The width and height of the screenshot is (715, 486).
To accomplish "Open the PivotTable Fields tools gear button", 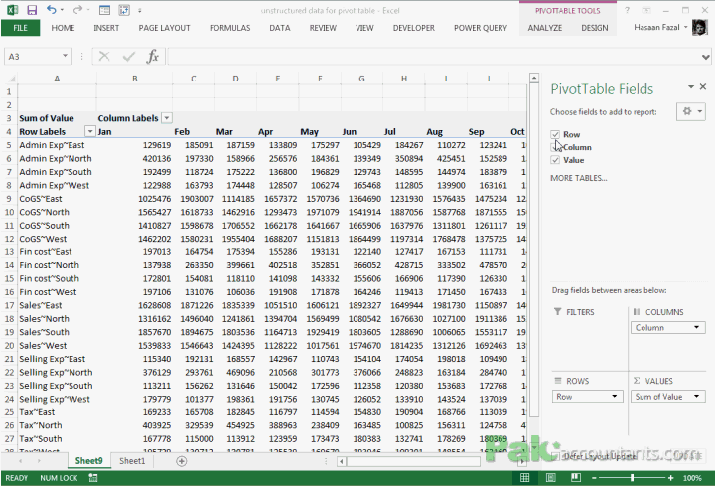I will (691, 111).
